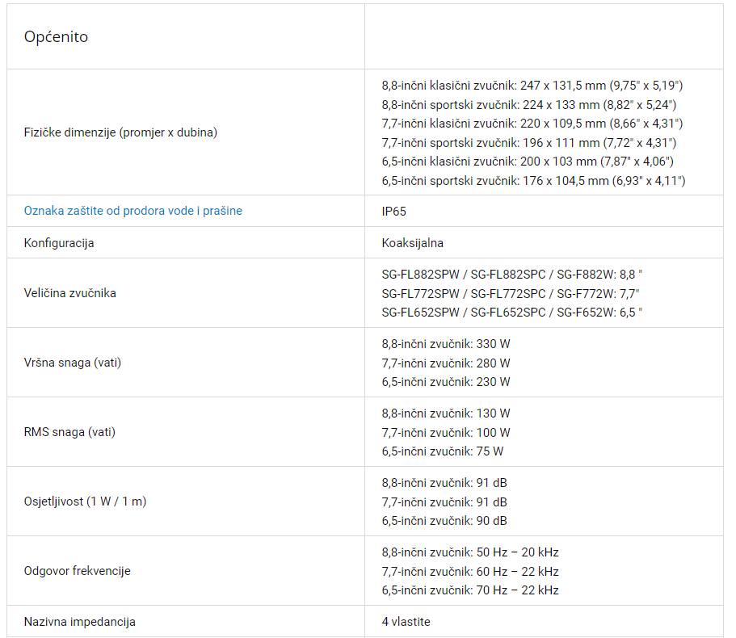Select the value '7,7-inčni zvučnik: 280 W'

point(446,363)
